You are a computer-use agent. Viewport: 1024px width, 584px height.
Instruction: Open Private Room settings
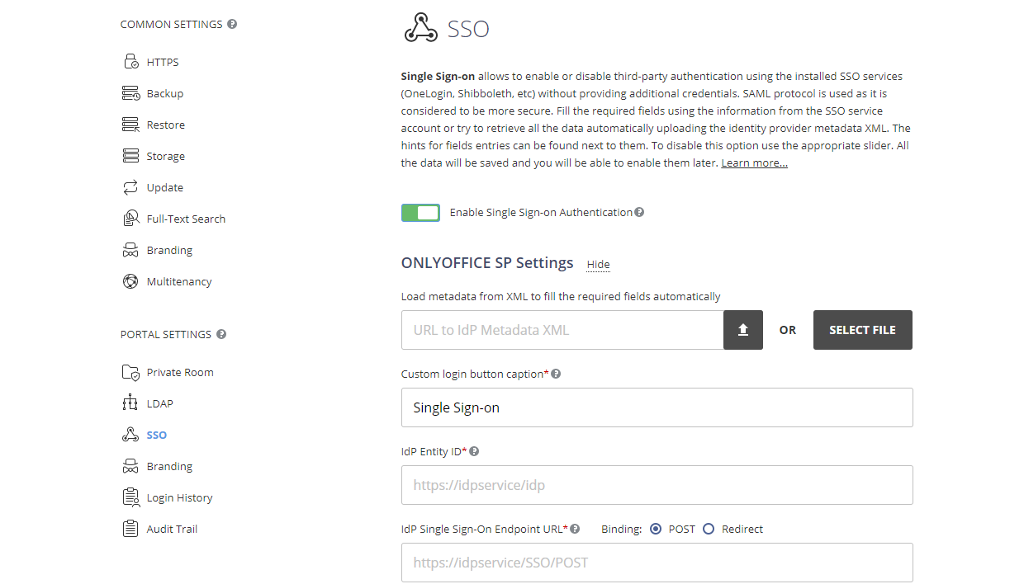(180, 372)
